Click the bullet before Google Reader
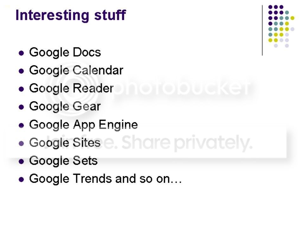The height and width of the screenshot is (226, 301). [21, 89]
